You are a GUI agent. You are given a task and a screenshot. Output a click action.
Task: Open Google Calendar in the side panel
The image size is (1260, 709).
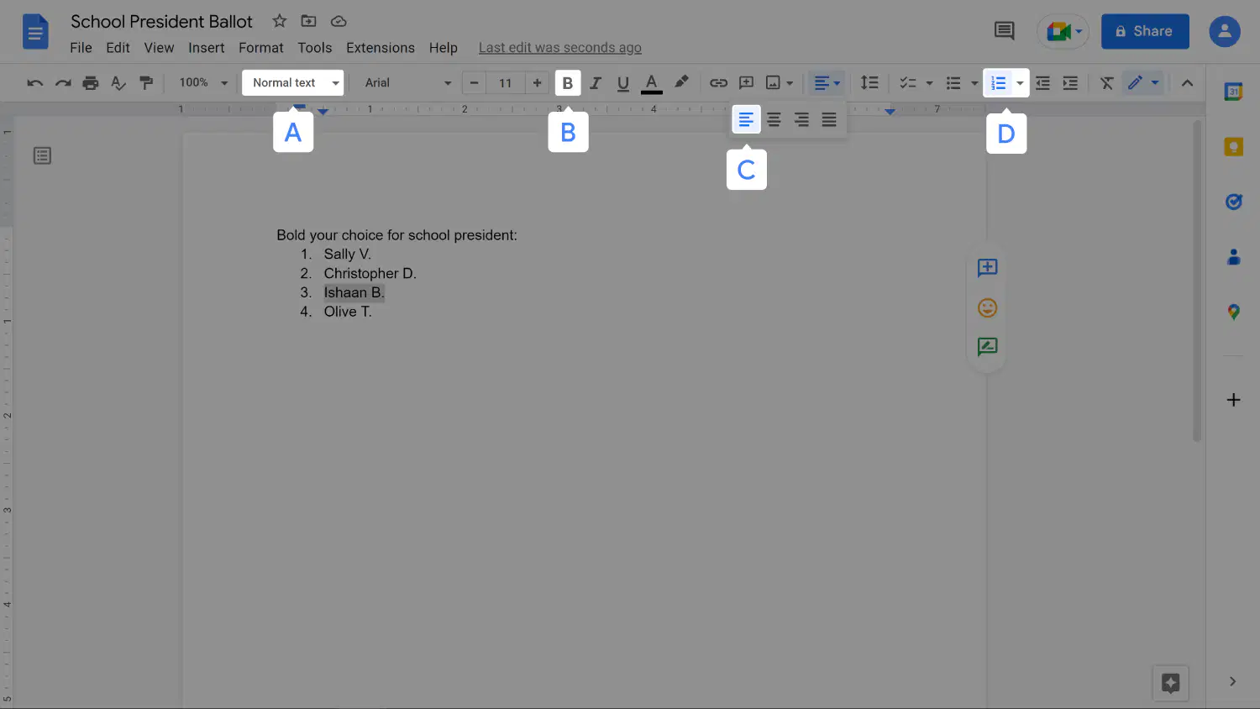tap(1233, 92)
